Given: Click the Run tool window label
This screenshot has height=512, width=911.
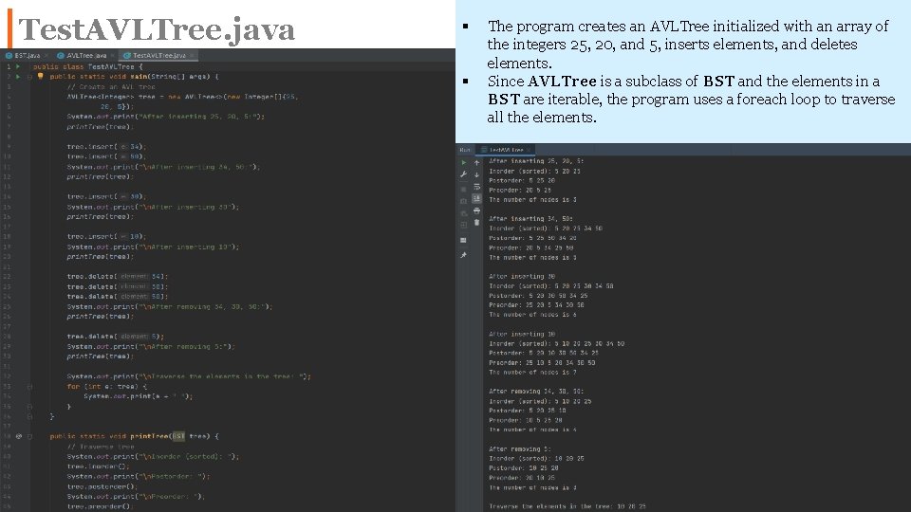Looking at the screenshot, I should [465, 150].
